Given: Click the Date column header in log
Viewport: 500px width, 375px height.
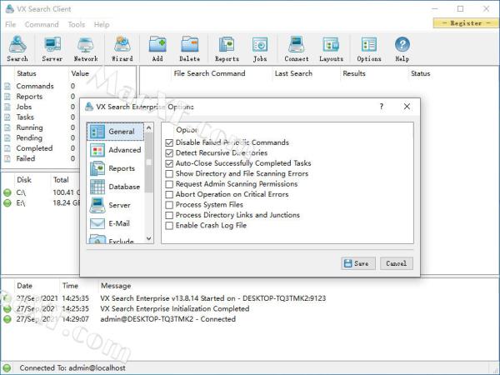Looking at the screenshot, I should click(24, 286).
